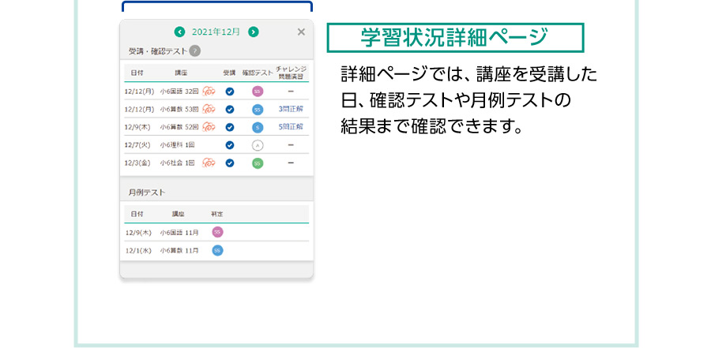Go to the previous month with the left arrow
711x348 pixels.
tap(179, 32)
